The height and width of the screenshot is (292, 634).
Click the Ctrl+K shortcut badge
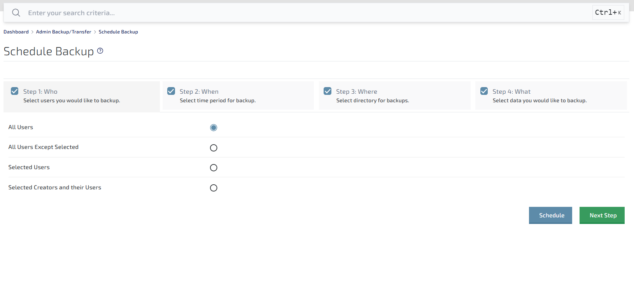click(608, 12)
